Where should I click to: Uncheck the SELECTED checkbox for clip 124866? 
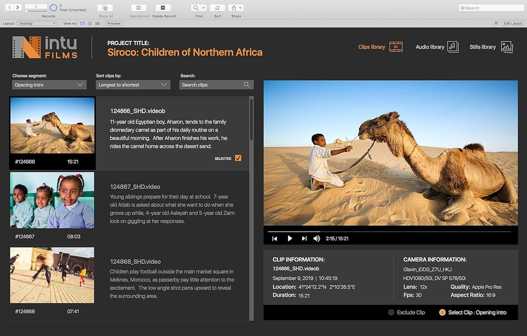coord(238,158)
